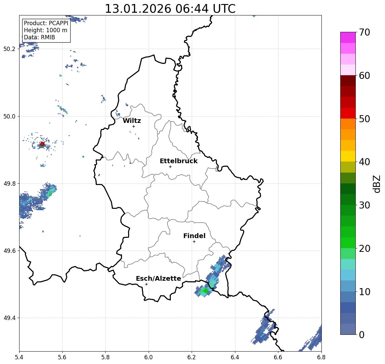The height and width of the screenshot is (364, 385).
Task: Click the 'Product: PCAPPI' legend line
Action: [46, 23]
